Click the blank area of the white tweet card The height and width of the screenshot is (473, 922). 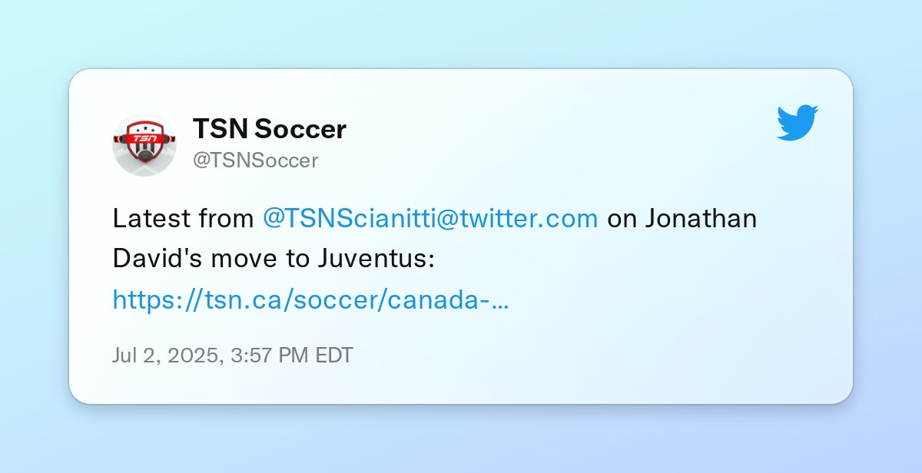(653, 330)
